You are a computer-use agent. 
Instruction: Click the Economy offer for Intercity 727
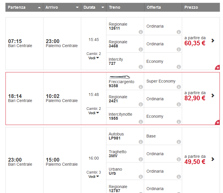[x=155, y=61]
